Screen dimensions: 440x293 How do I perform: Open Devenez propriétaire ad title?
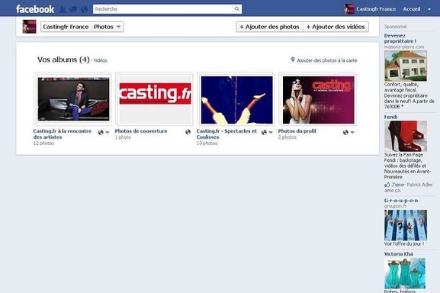point(400,38)
